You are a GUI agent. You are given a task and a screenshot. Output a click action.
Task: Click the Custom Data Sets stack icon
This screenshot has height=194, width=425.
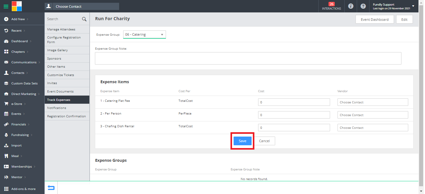pyautogui.click(x=6, y=83)
